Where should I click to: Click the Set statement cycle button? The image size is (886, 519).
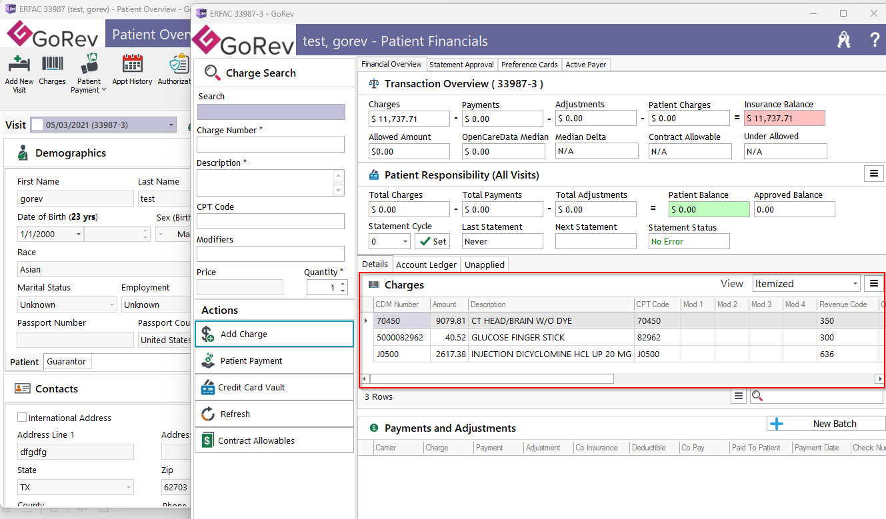click(433, 241)
